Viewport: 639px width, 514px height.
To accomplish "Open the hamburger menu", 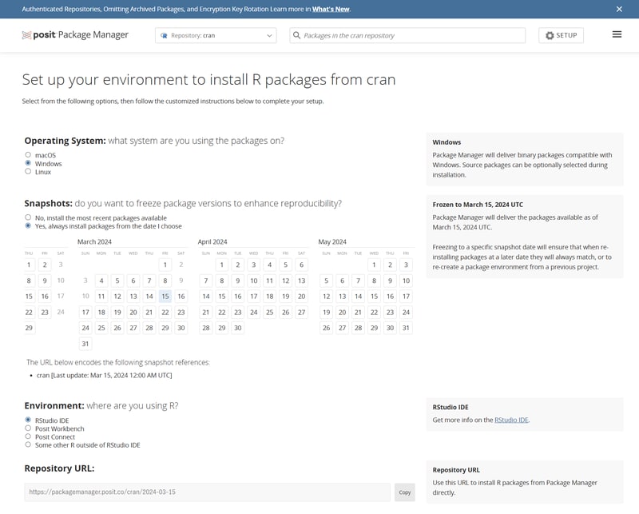I will [617, 34].
